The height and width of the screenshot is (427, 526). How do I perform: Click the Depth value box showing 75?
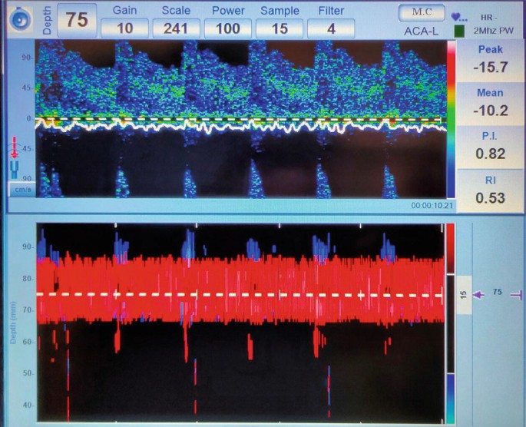[76, 21]
